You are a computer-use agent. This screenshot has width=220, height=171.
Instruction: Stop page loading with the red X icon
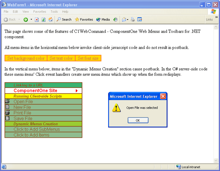pyautogui.click(x=37, y=19)
